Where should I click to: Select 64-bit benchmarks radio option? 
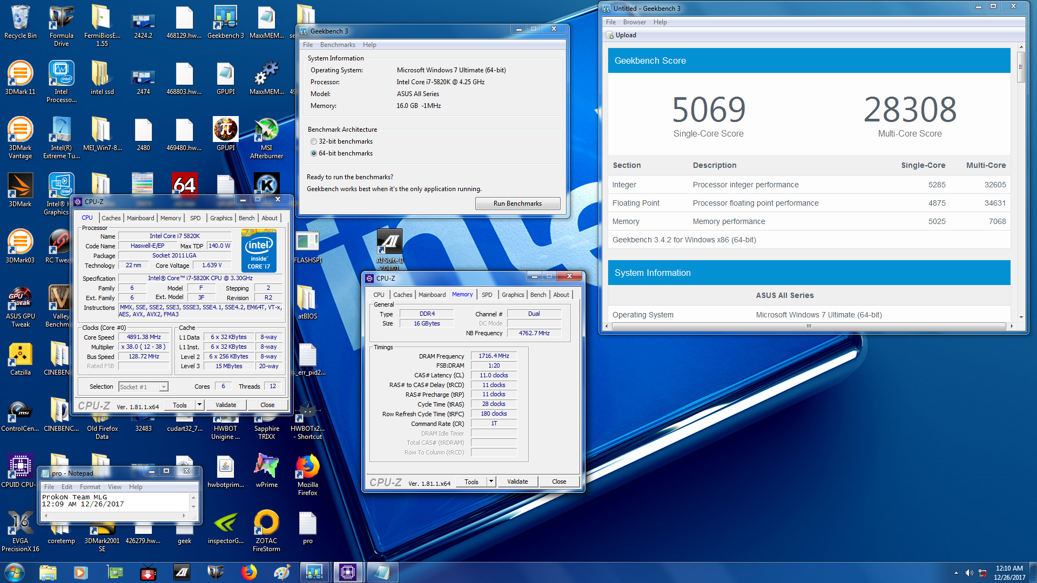pyautogui.click(x=314, y=153)
